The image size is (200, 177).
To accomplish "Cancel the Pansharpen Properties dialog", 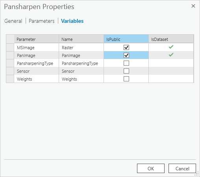I will point(182,168).
